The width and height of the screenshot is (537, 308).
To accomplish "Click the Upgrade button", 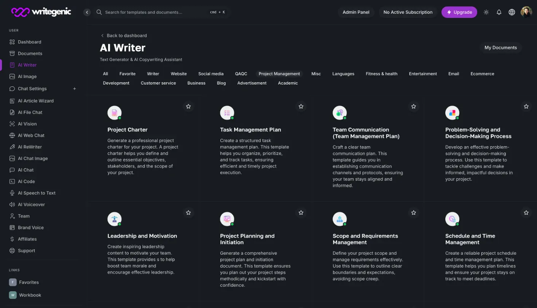I will (459, 12).
